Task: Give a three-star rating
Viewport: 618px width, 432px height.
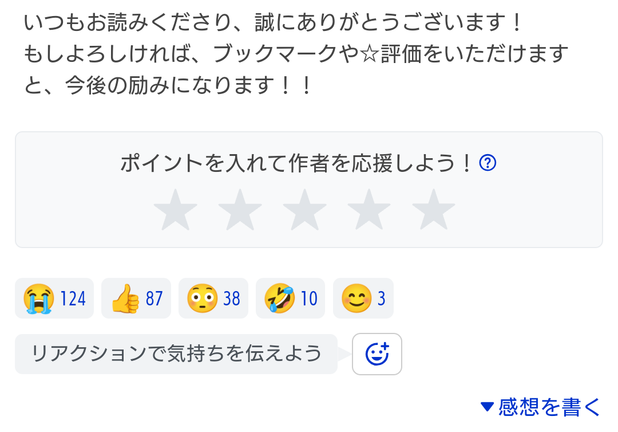Action: (x=304, y=209)
